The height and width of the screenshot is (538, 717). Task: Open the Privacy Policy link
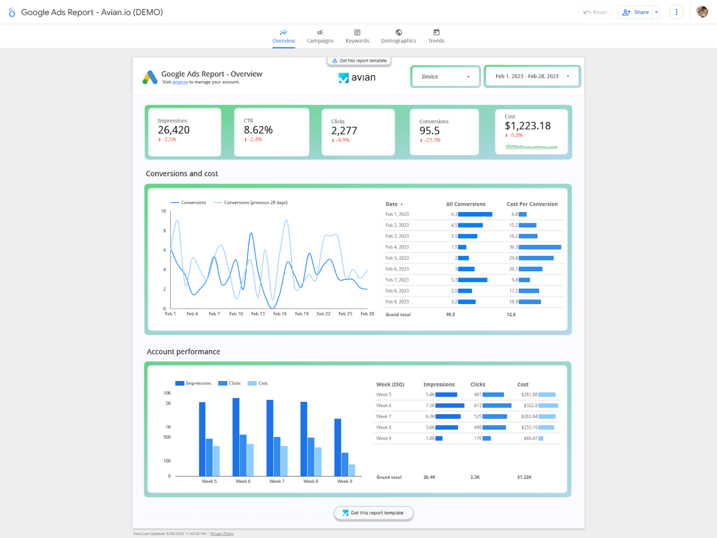(222, 533)
